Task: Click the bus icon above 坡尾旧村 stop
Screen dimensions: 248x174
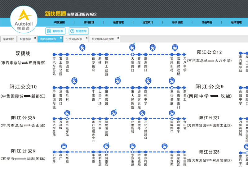Action: (x=175, y=48)
